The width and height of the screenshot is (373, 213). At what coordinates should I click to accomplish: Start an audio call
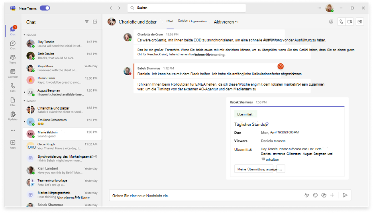pos(342,21)
